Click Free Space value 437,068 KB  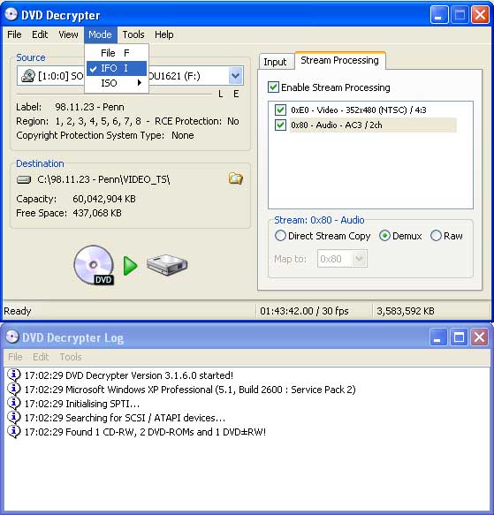coord(97,213)
